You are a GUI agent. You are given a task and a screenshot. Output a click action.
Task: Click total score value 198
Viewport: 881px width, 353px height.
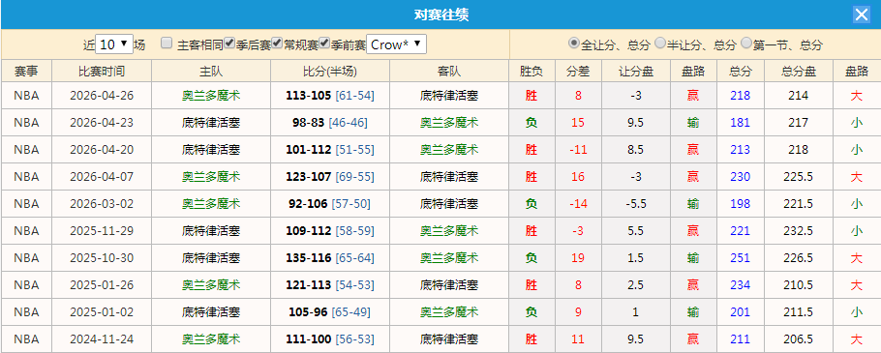pyautogui.click(x=740, y=204)
